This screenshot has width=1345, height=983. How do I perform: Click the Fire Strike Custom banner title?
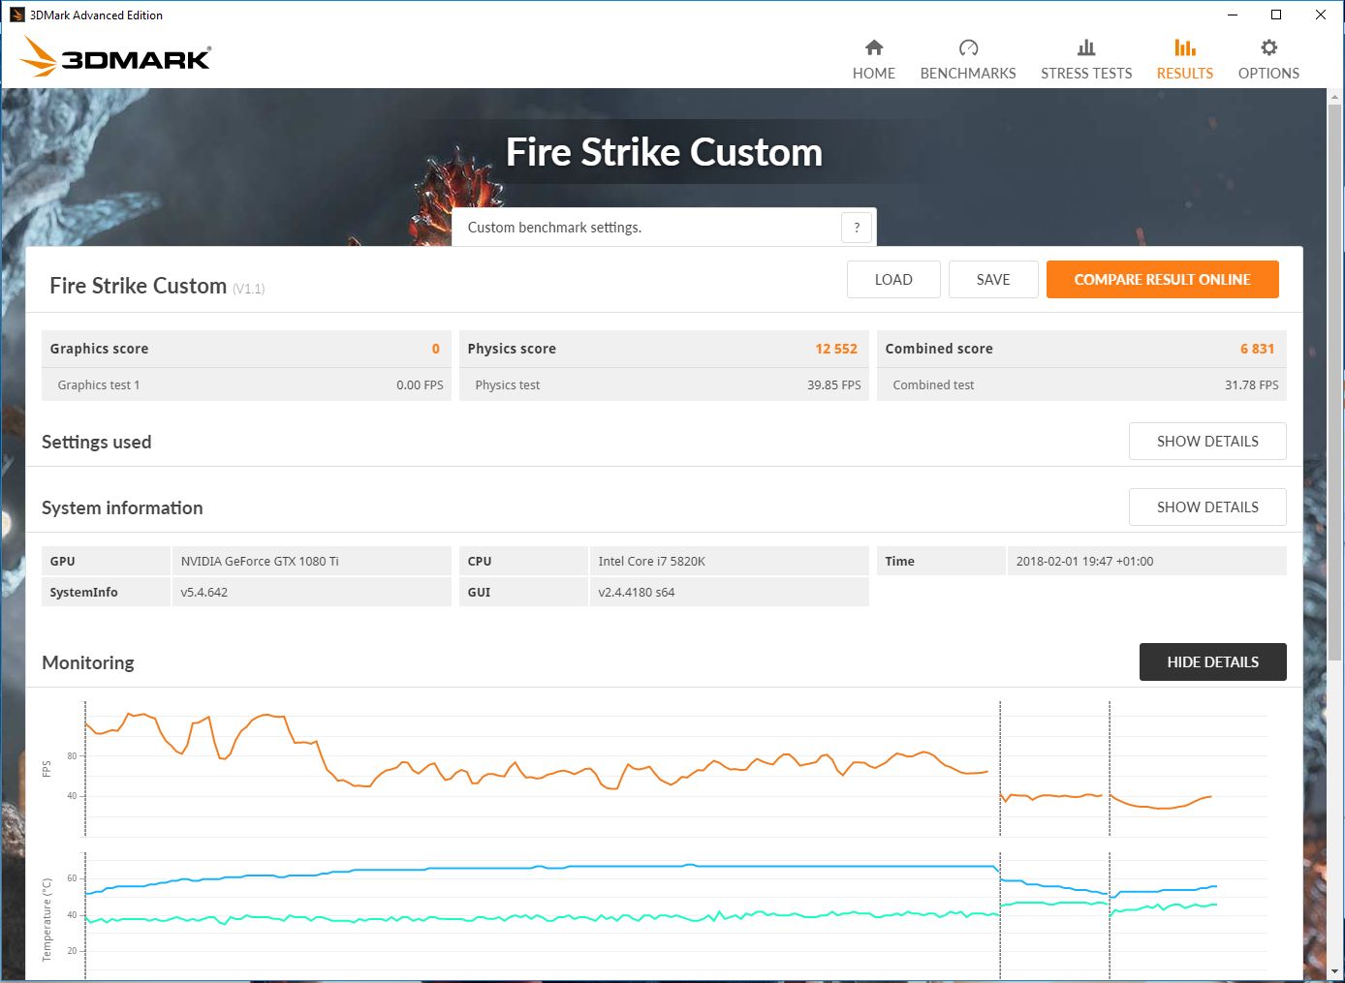pos(664,152)
